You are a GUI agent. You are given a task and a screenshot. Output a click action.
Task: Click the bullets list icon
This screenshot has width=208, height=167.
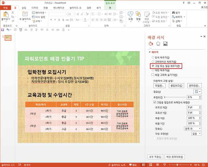pos(93,14)
